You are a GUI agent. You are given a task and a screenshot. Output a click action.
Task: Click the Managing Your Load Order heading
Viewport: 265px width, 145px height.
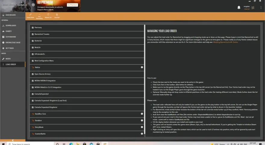(x=162, y=31)
